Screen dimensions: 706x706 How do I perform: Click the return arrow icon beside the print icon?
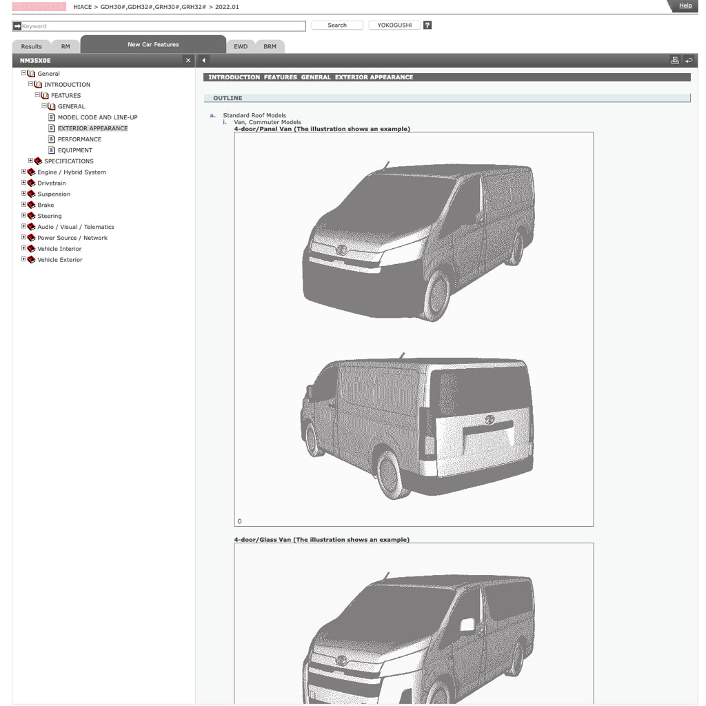pos(689,61)
